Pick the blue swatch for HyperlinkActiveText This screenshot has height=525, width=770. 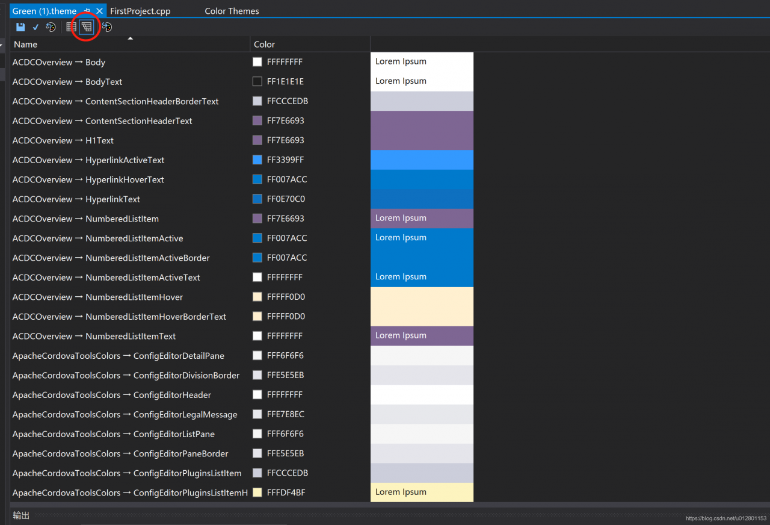[x=257, y=160]
